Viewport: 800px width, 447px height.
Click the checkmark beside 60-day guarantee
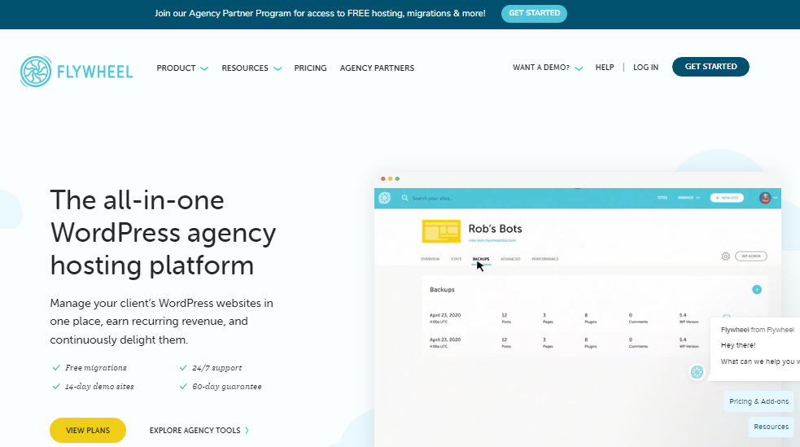click(x=183, y=386)
